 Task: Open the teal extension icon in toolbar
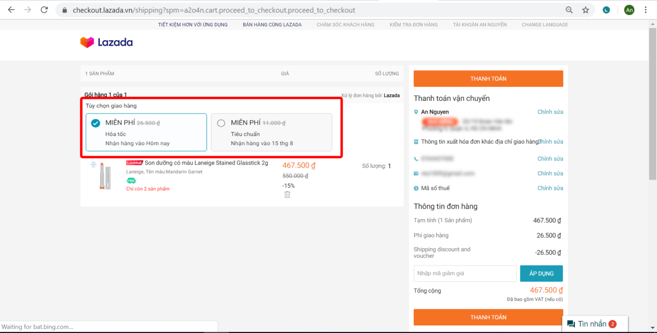[x=606, y=10]
